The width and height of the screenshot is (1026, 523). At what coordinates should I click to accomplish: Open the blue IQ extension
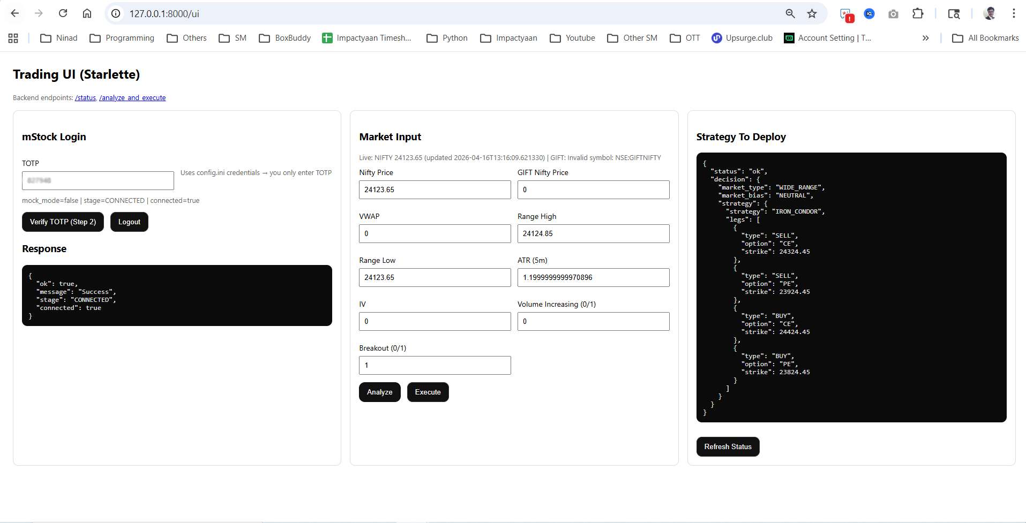869,13
